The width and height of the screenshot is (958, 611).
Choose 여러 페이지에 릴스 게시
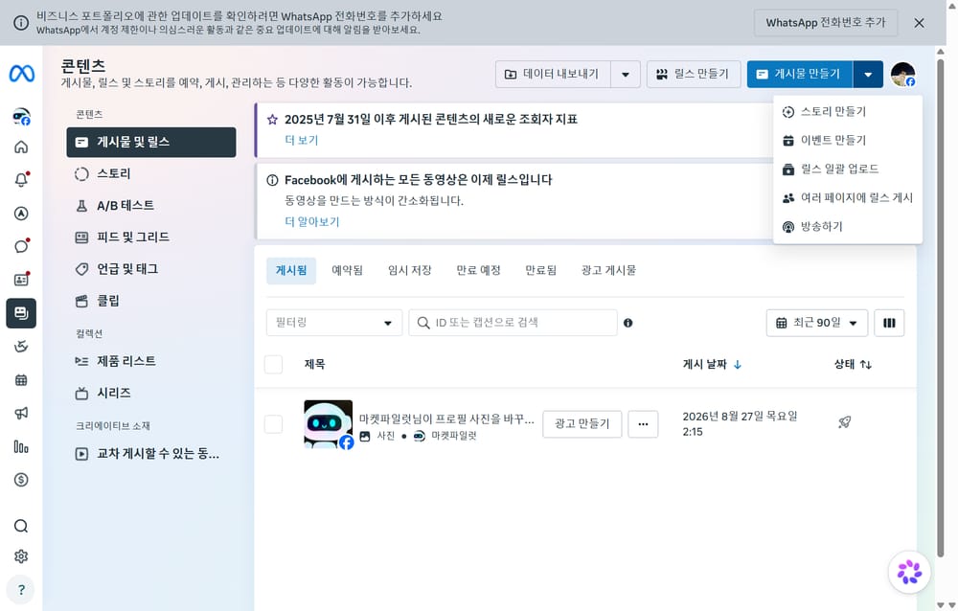848,198
